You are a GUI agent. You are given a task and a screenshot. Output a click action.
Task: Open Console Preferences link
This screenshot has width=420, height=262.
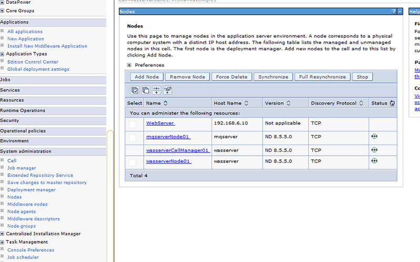tap(31, 250)
